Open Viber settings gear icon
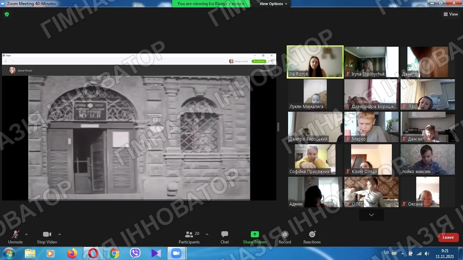 tap(272, 61)
